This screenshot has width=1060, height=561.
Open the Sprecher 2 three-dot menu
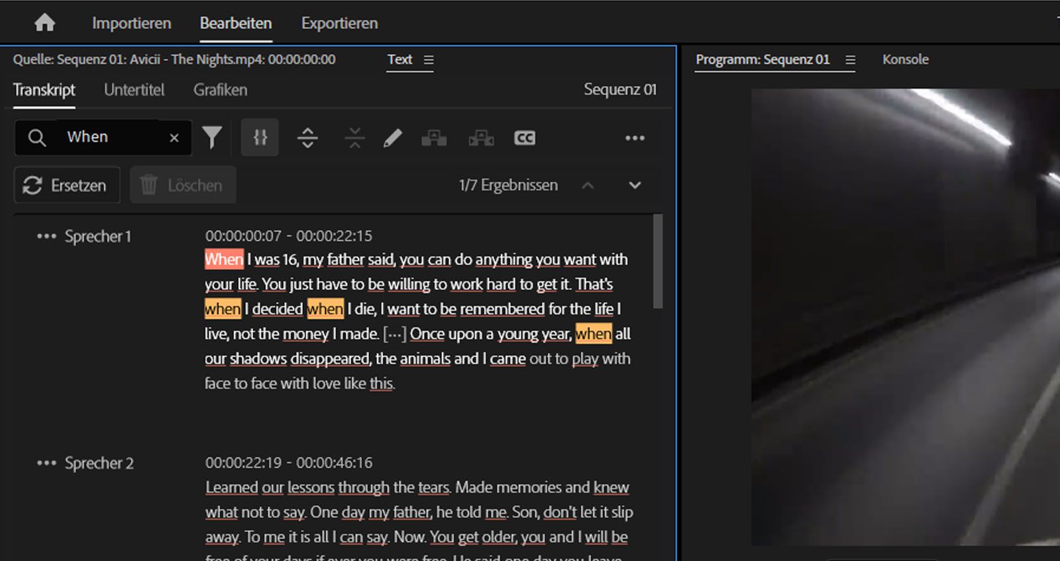click(46, 463)
